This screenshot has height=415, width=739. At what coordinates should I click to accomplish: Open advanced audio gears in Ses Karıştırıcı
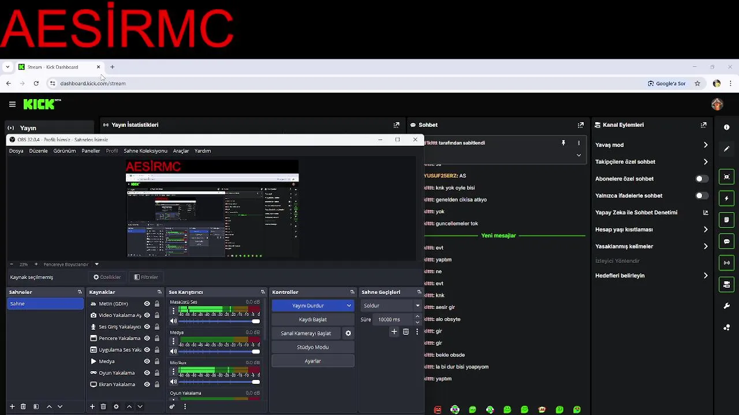172,407
